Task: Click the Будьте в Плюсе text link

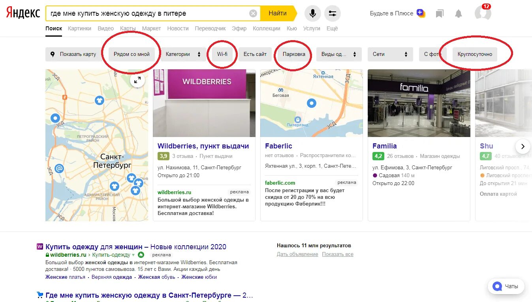Action: [391, 13]
